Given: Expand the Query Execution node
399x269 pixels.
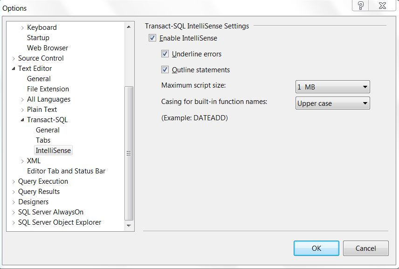Looking at the screenshot, I should [13, 181].
